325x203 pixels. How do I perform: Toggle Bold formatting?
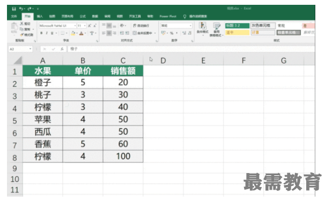pyautogui.click(x=41, y=33)
